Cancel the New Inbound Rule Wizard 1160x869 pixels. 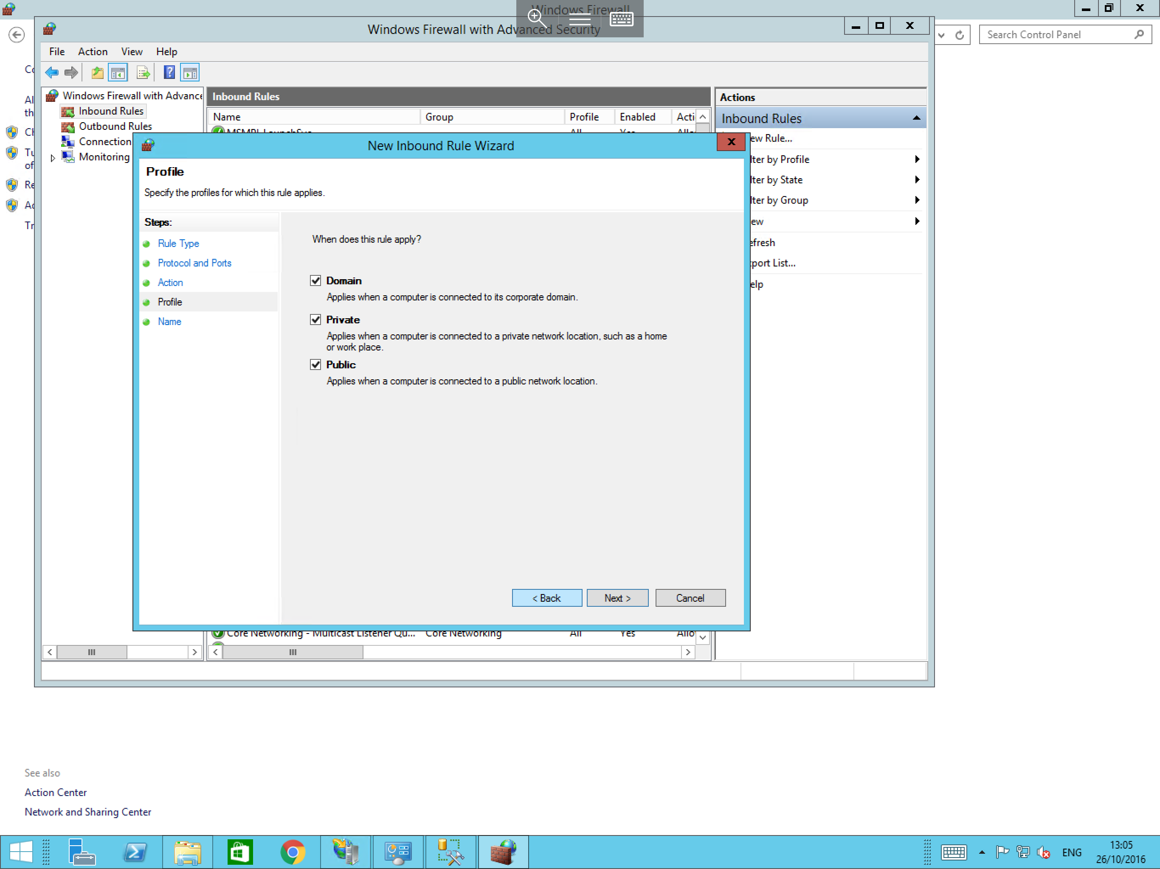(690, 597)
